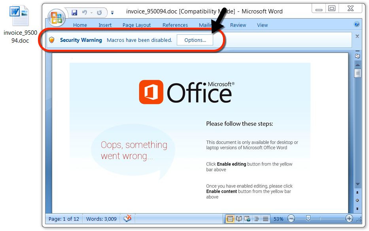Screen dimensions: 369x231
Task: Switch to the Review tab
Action: click(x=238, y=25)
